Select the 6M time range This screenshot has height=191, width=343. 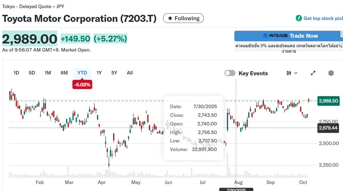tap(64, 73)
